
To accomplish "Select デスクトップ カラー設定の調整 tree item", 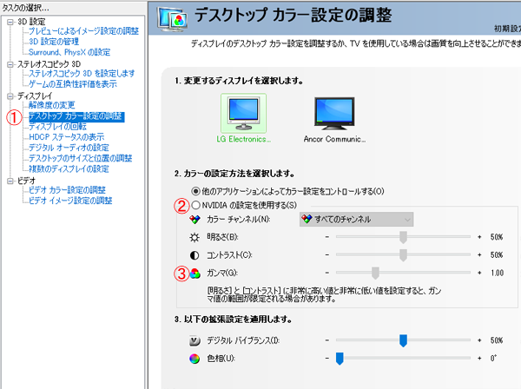I will point(76,116).
